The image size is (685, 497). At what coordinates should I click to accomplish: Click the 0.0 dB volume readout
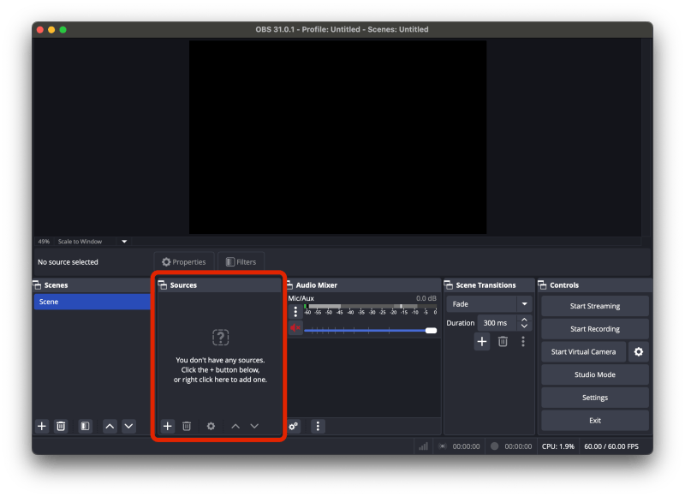[426, 298]
